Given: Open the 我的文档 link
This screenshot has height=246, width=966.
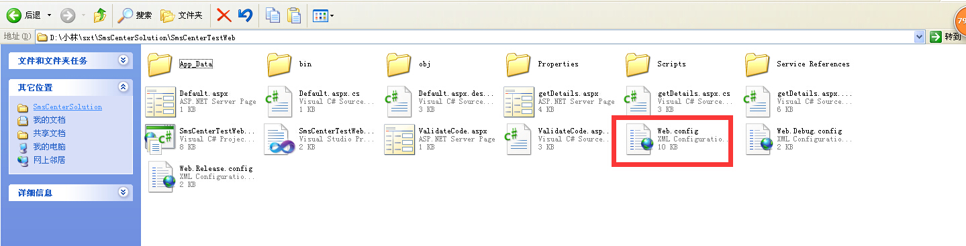Looking at the screenshot, I should coord(49,120).
